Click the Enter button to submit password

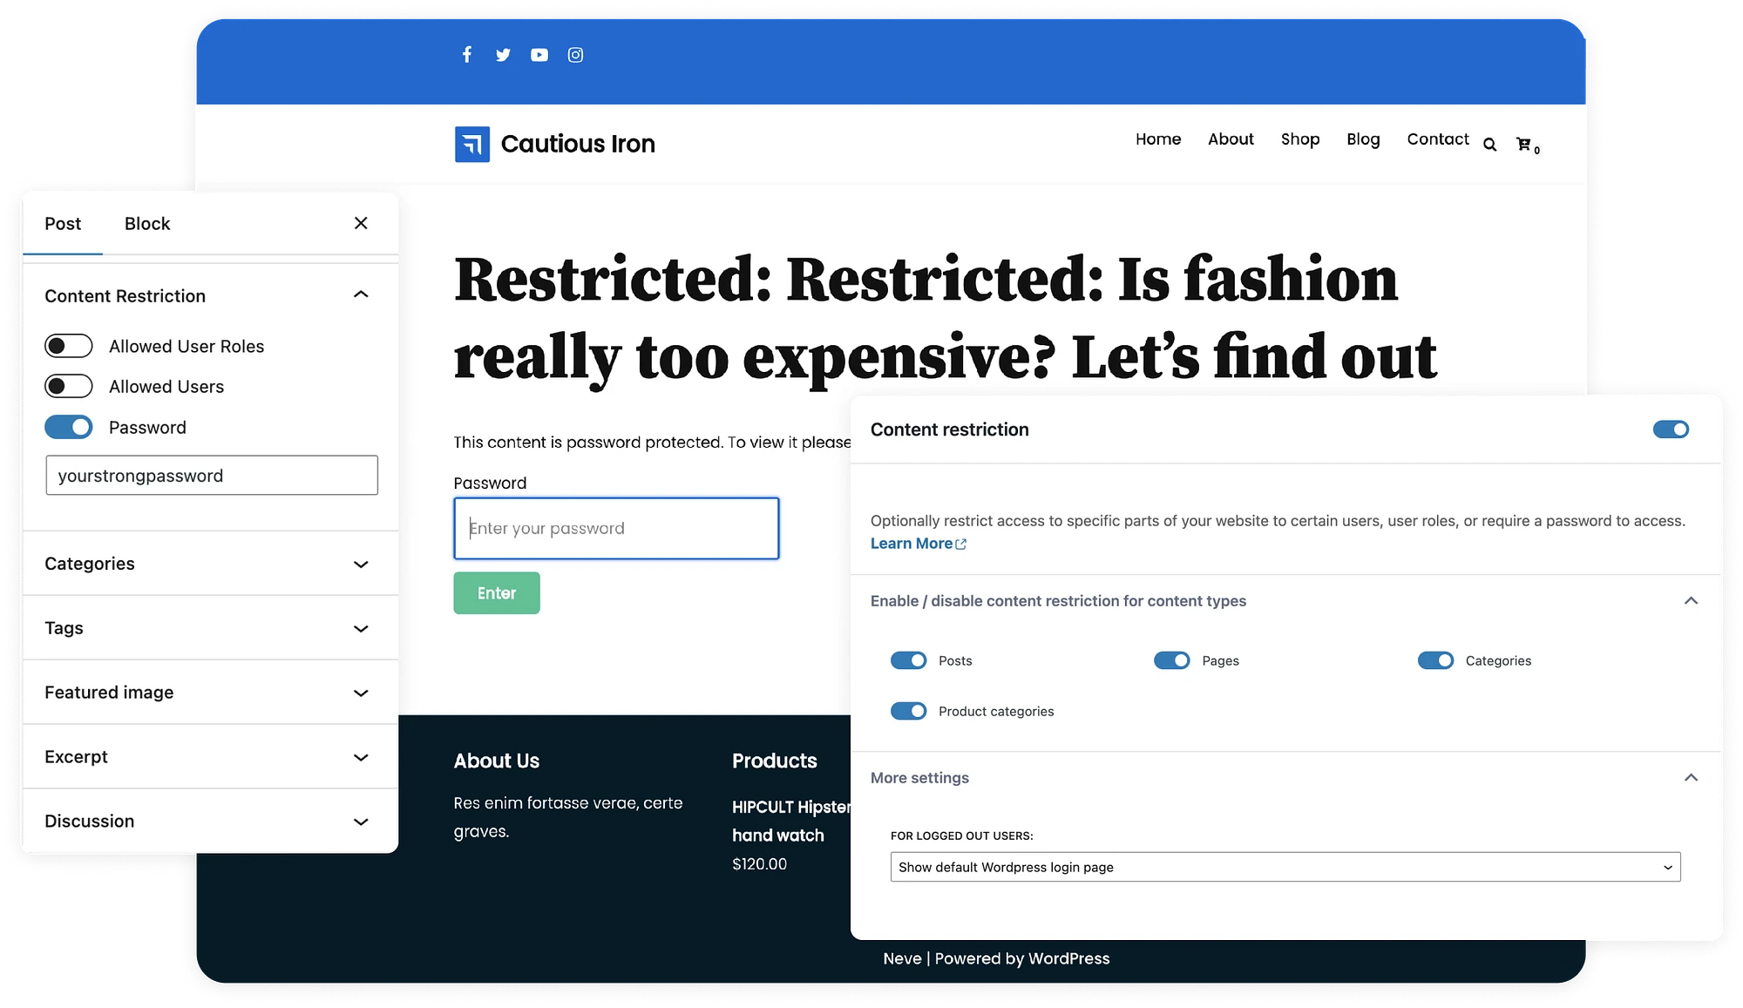click(494, 592)
